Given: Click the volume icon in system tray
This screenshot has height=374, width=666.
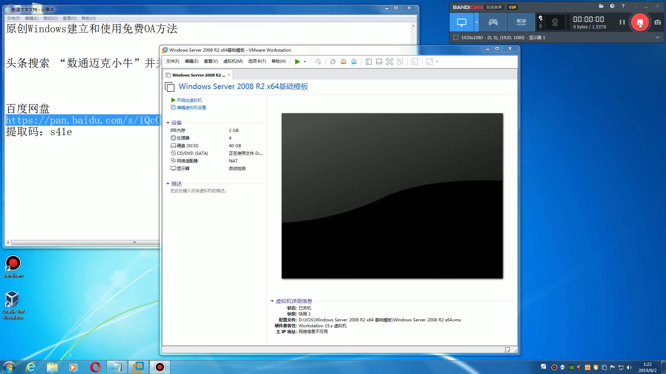Looking at the screenshot, I should (x=629, y=367).
